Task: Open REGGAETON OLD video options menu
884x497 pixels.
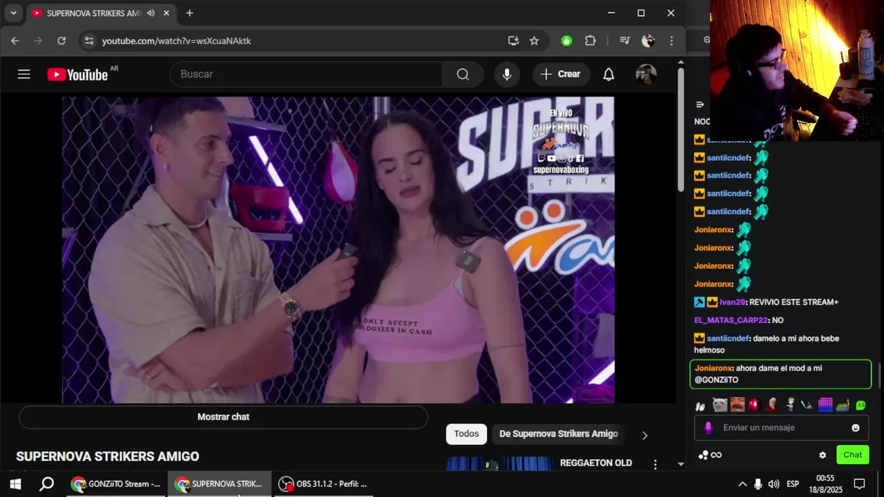Action: coord(655,465)
